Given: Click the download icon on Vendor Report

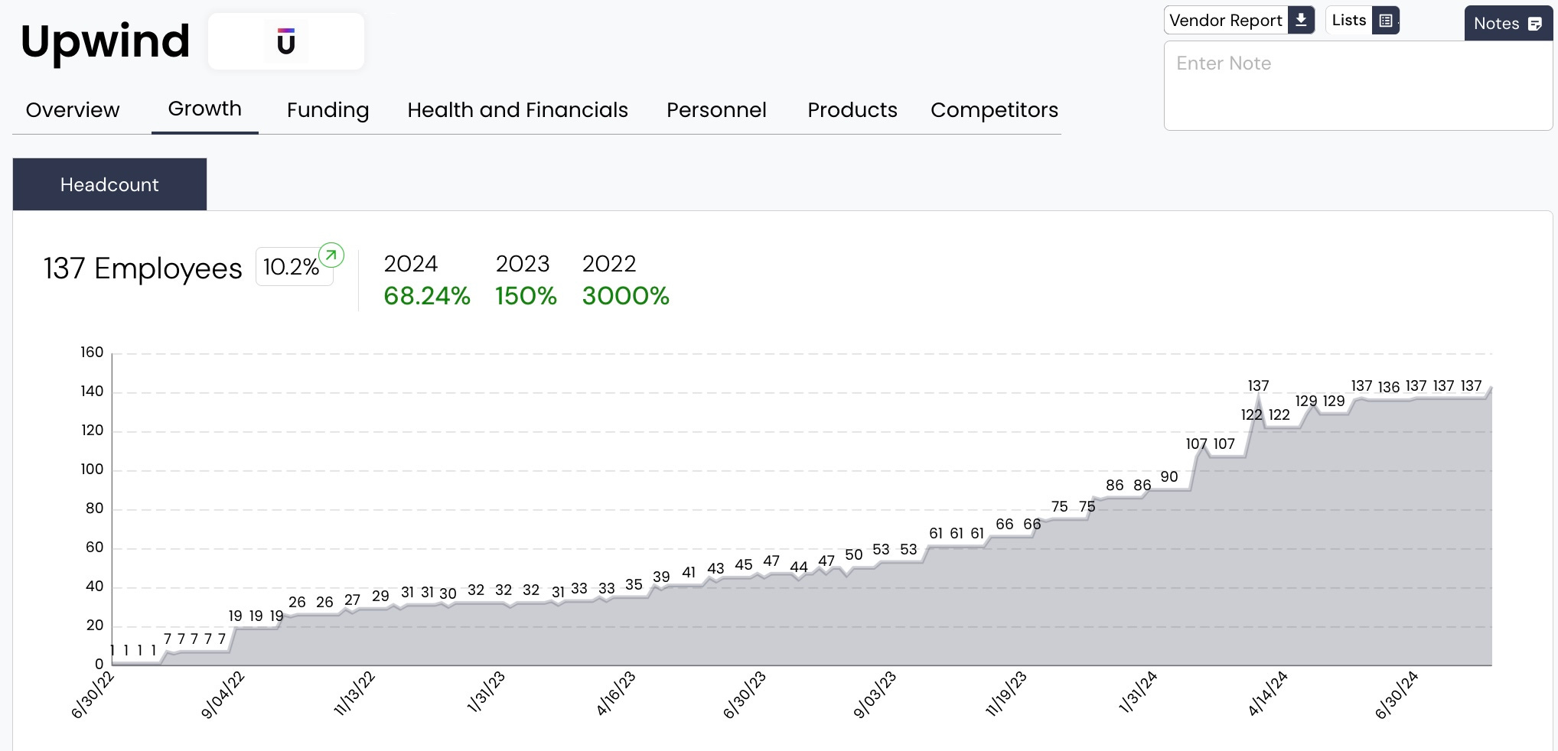Looking at the screenshot, I should [1301, 20].
